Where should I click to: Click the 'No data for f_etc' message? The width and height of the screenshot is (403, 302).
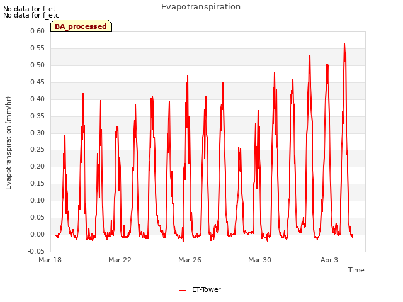[x=31, y=15]
